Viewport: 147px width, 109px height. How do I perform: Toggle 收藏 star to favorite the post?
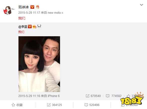[17, 105]
